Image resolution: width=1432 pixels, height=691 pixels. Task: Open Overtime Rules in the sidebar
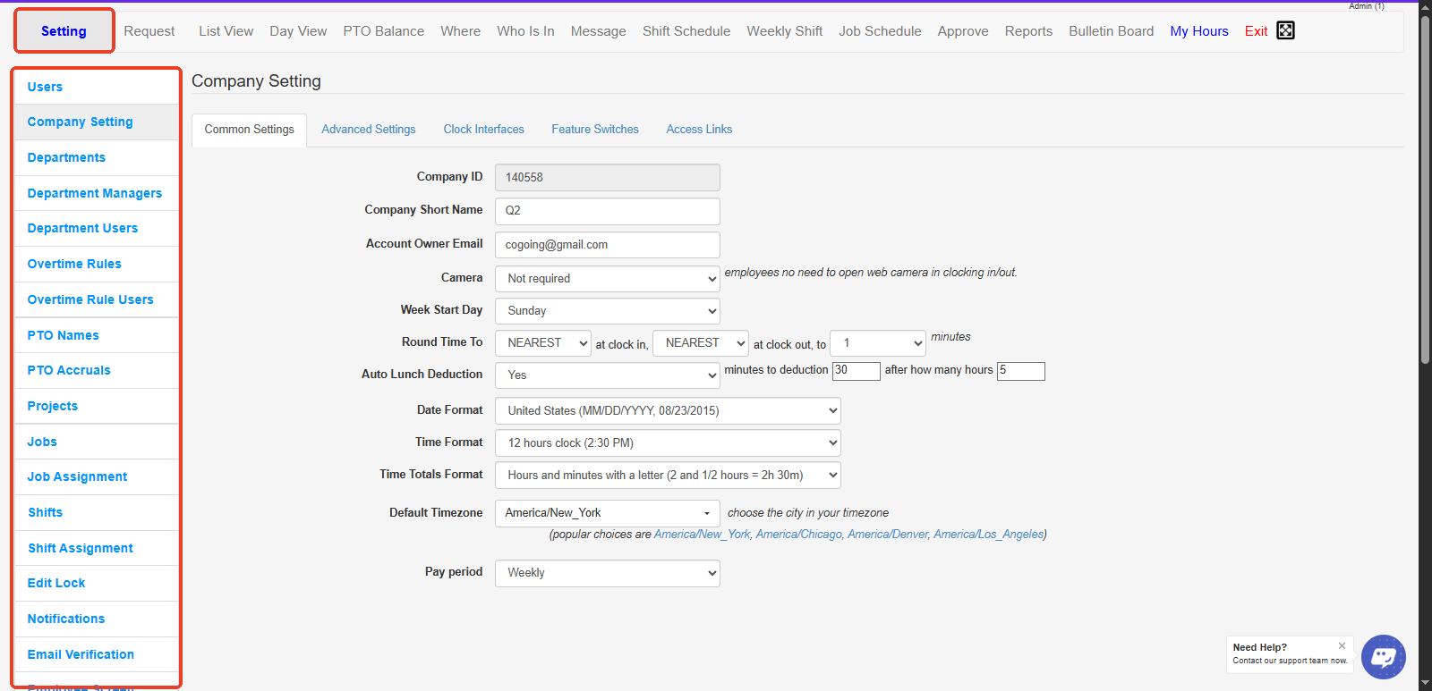coord(74,264)
